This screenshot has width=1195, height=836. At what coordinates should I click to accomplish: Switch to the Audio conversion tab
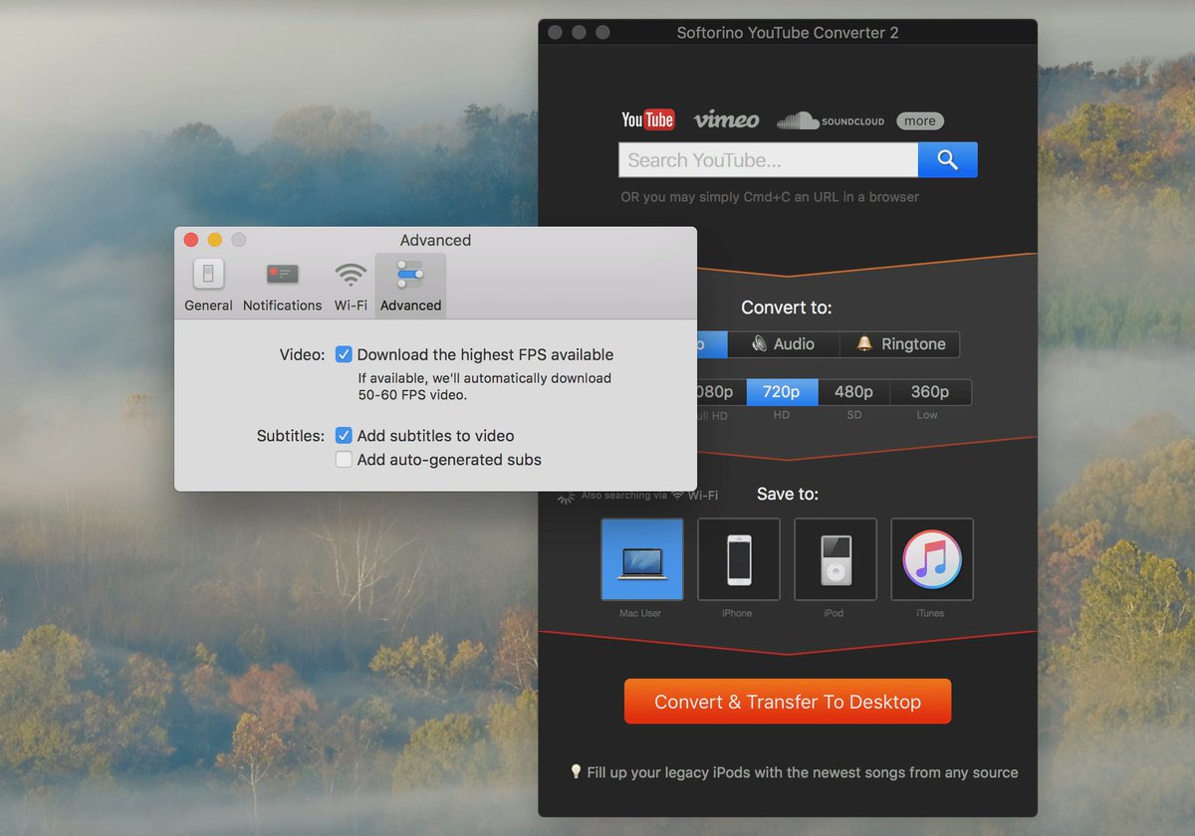tap(784, 343)
